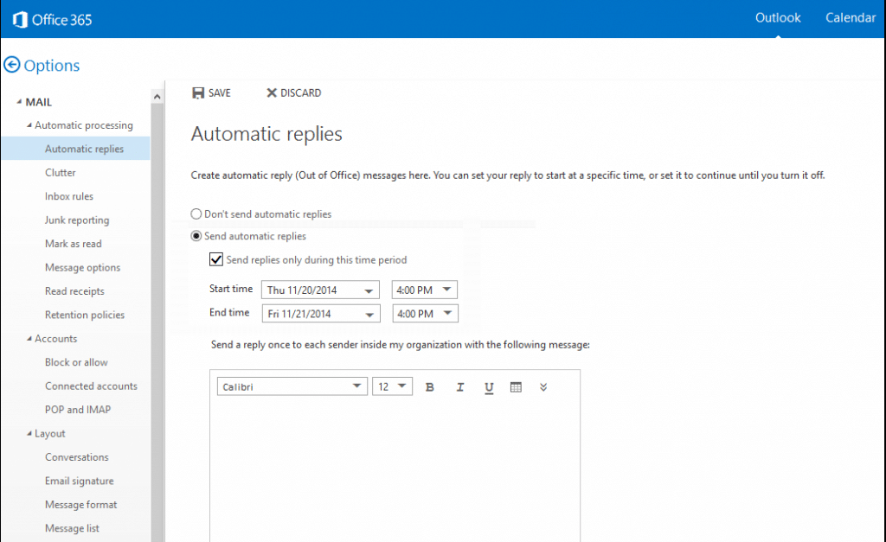Image resolution: width=886 pixels, height=542 pixels.
Task: Uncheck Send replies only during this time period
Action: [x=216, y=259]
